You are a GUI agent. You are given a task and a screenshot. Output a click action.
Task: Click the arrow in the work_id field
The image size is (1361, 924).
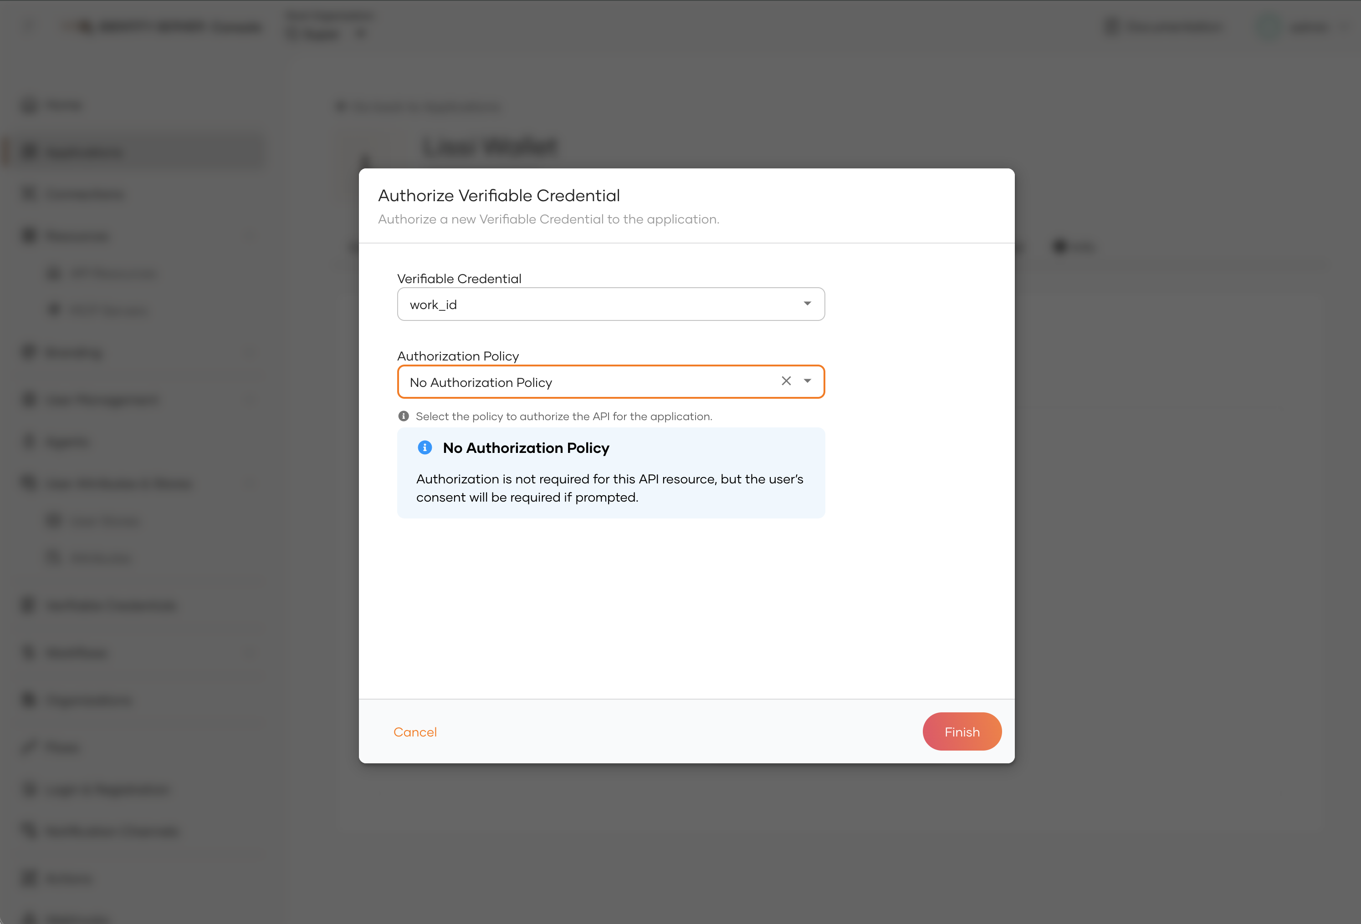tap(807, 304)
